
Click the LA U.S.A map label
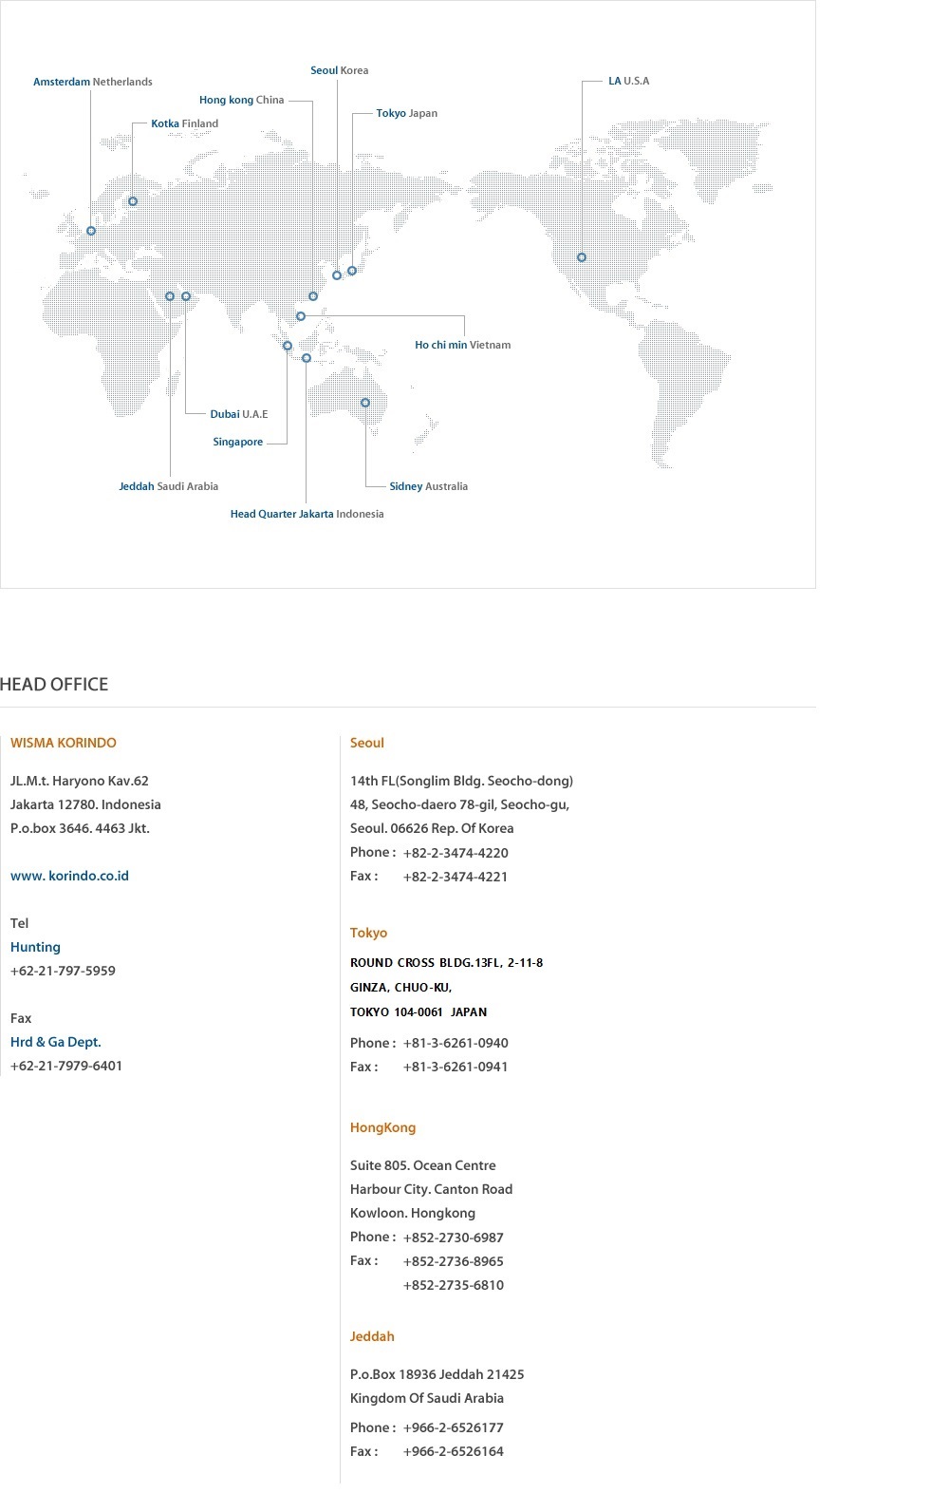tap(629, 81)
